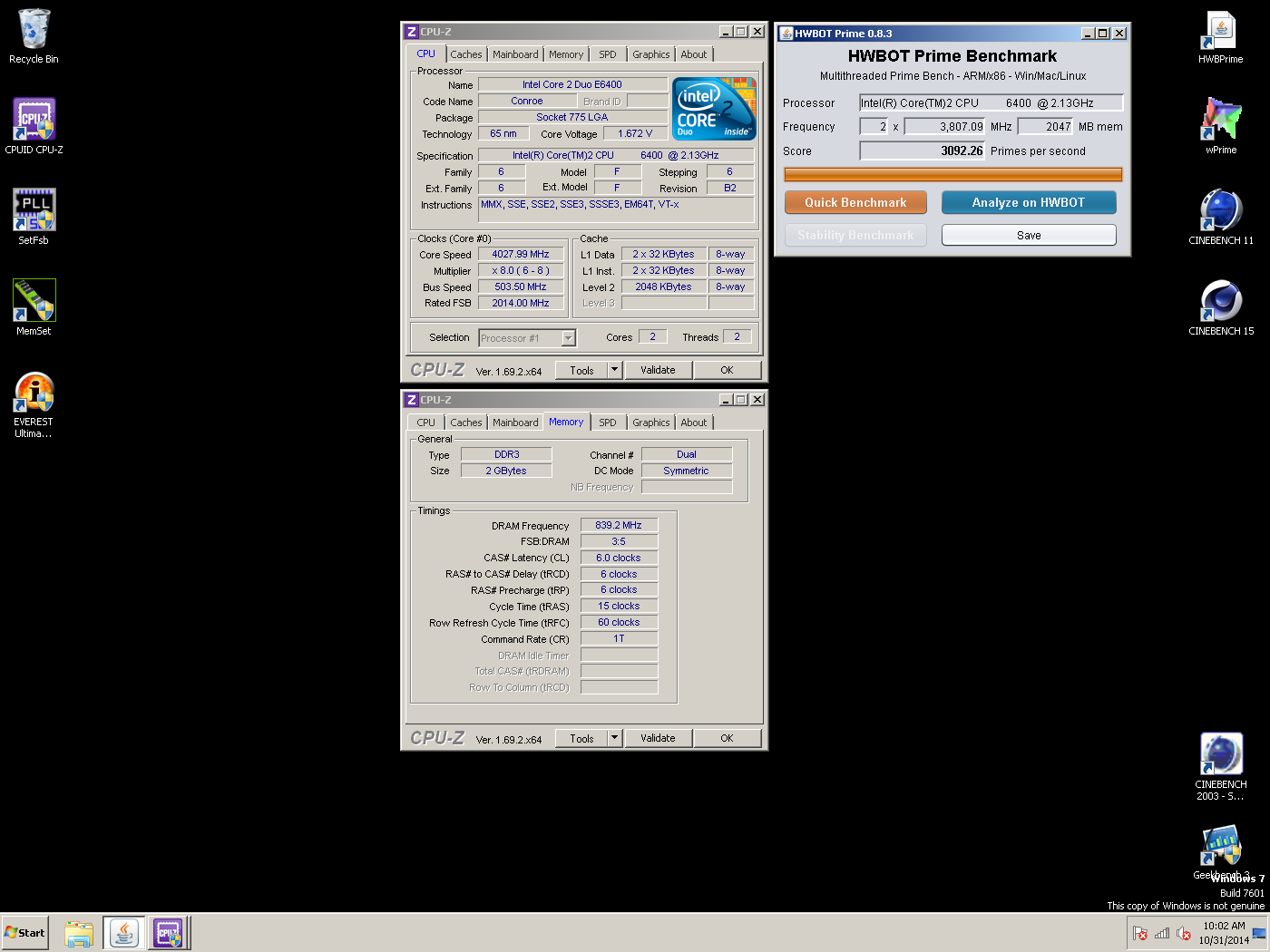This screenshot has width=1270, height=952.
Task: Click memory Type value DDR3
Action: point(506,454)
